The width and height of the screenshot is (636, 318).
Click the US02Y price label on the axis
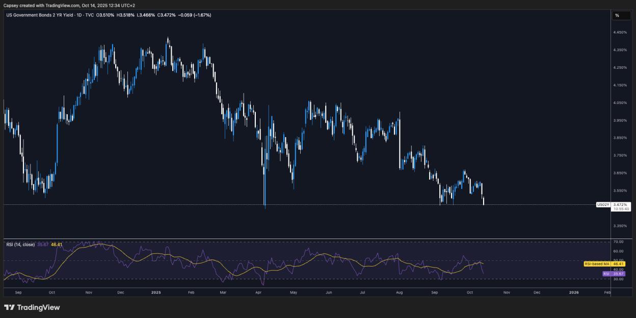[603, 203]
